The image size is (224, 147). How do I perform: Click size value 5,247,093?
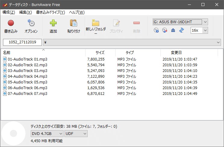[96, 71]
